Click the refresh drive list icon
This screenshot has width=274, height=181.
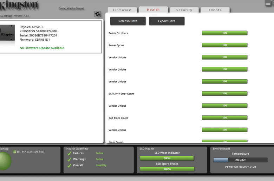[x=98, y=14]
